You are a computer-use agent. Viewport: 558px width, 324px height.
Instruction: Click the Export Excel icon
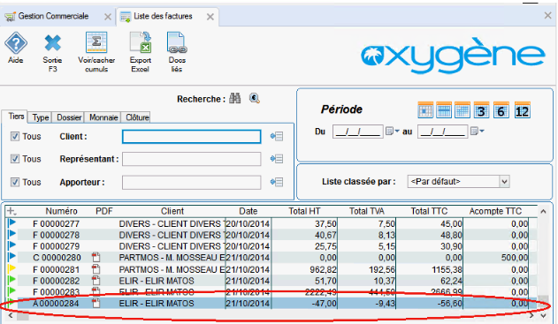point(141,42)
